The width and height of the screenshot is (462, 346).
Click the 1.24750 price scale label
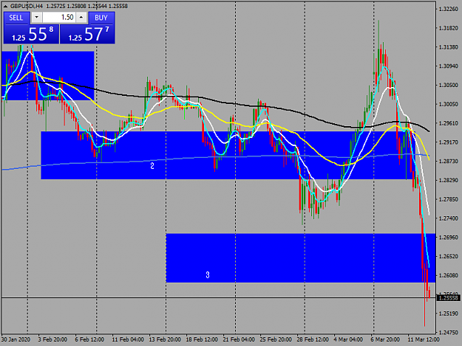tap(448, 333)
